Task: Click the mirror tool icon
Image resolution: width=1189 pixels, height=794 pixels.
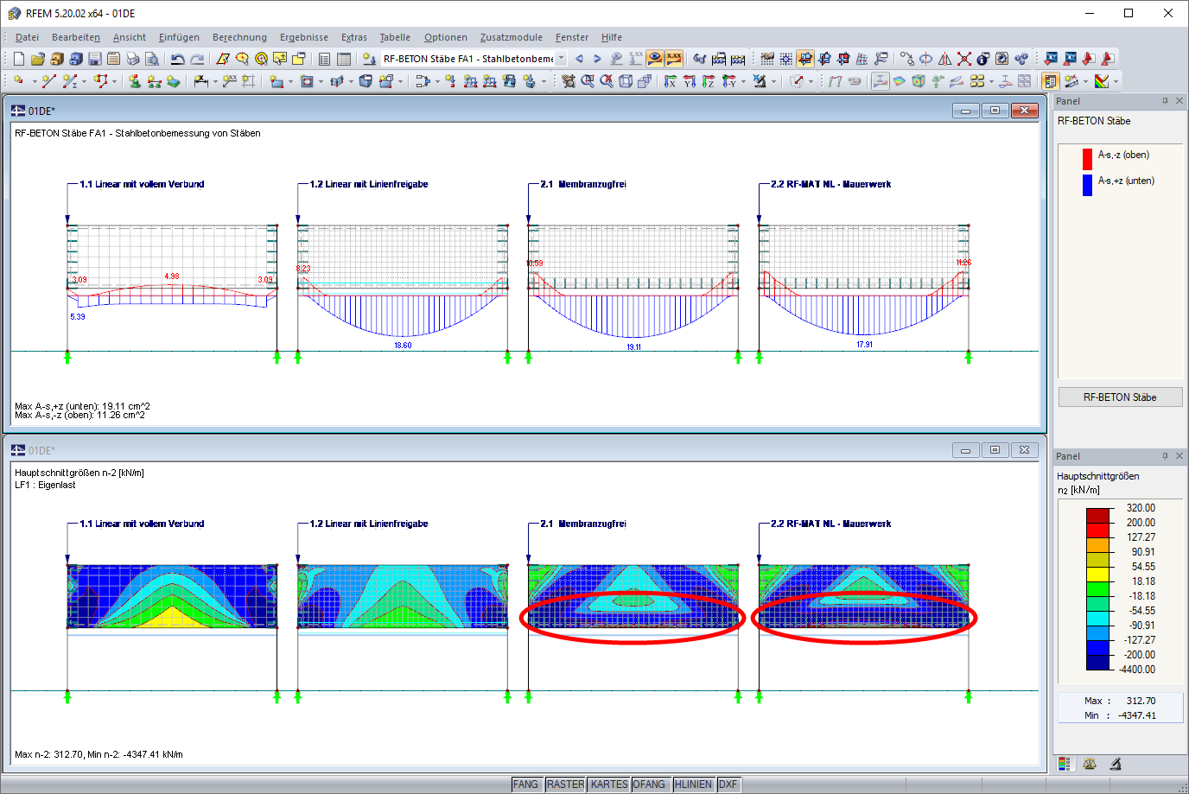Action: 945,59
